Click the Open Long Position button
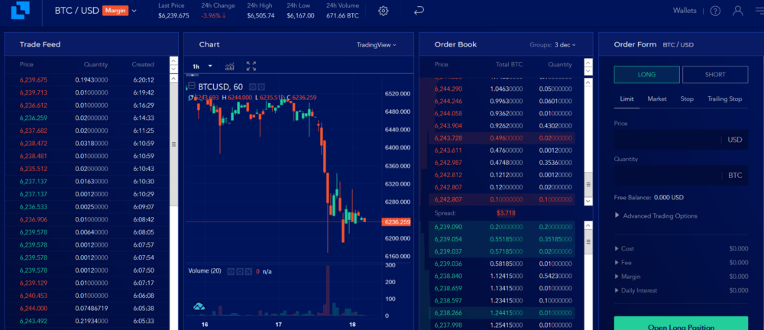764x330 pixels. (681, 324)
